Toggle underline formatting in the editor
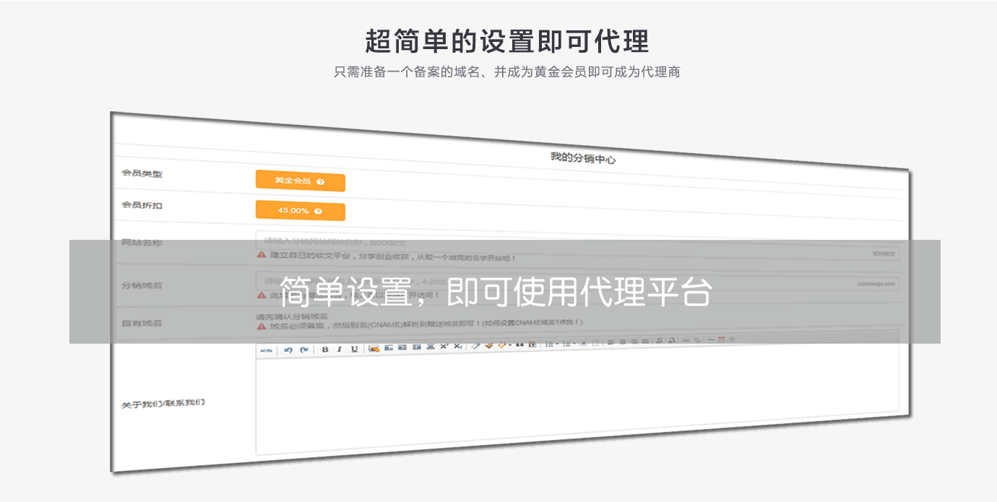The height and width of the screenshot is (502, 997). point(354,350)
